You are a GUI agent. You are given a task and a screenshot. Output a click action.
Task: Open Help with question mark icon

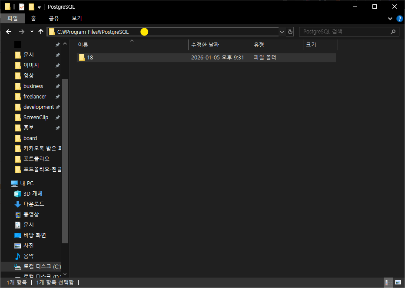click(x=399, y=19)
